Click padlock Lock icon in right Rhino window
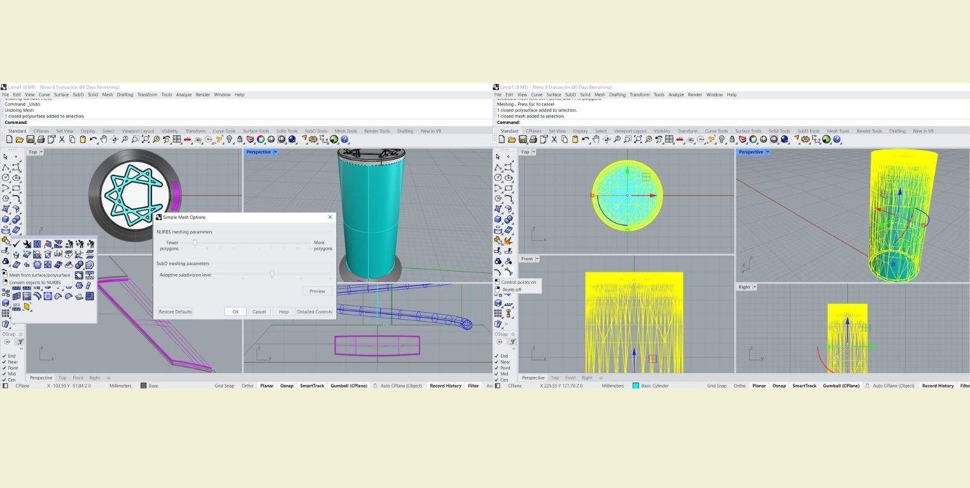The image size is (970, 488). pos(732,139)
